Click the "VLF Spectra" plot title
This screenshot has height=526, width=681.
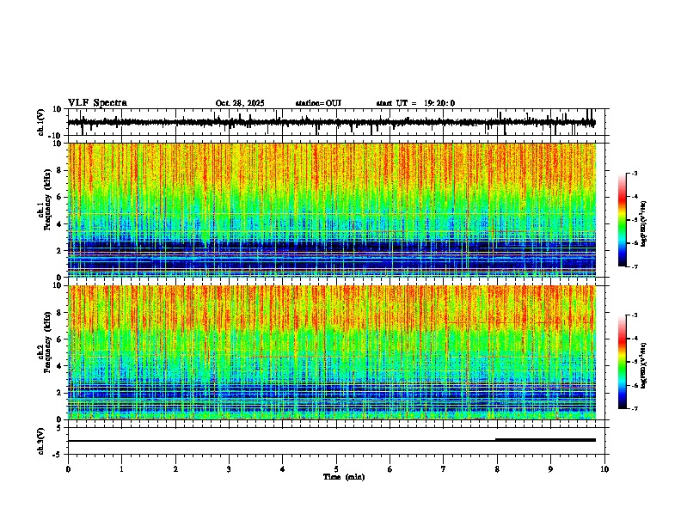[x=97, y=103]
